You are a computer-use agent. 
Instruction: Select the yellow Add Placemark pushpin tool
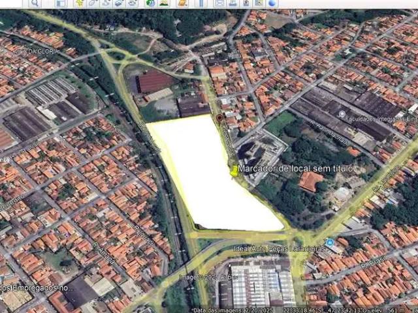point(79,3)
